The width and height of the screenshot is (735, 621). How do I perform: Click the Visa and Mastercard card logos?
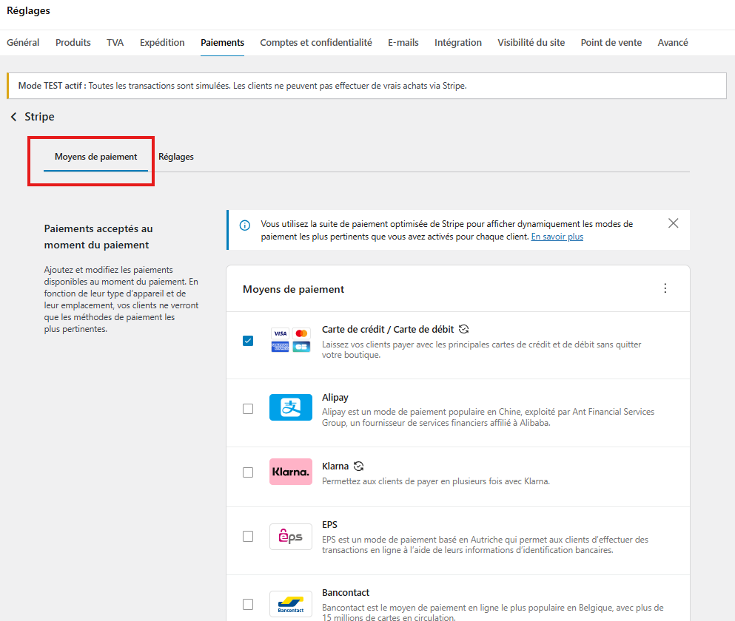click(291, 340)
